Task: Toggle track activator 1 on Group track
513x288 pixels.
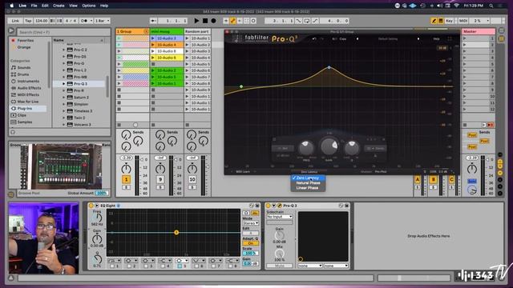Action: pyautogui.click(x=127, y=179)
